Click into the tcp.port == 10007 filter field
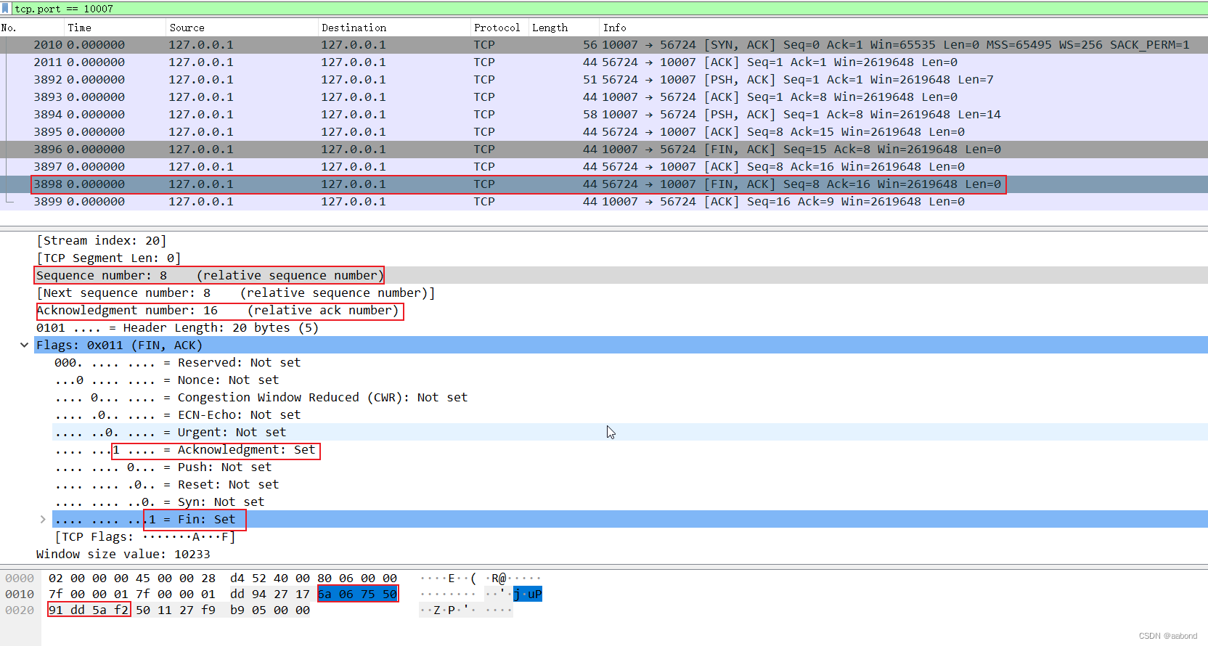1208x646 pixels. click(x=610, y=9)
